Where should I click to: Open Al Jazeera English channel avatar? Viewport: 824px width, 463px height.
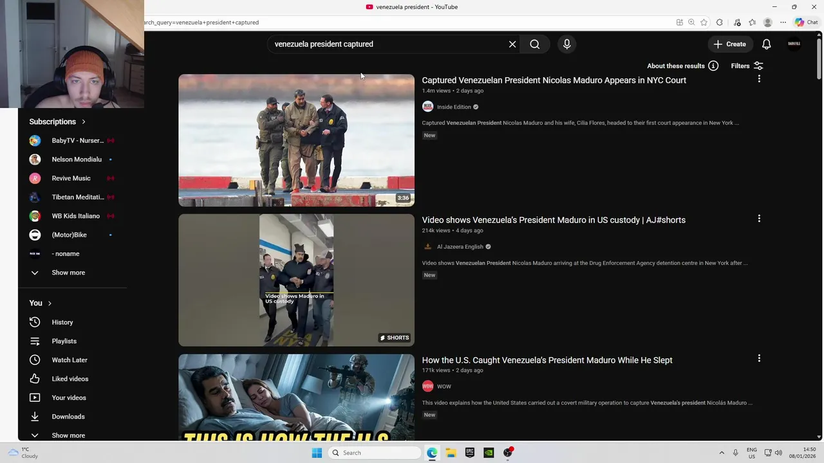coord(427,246)
